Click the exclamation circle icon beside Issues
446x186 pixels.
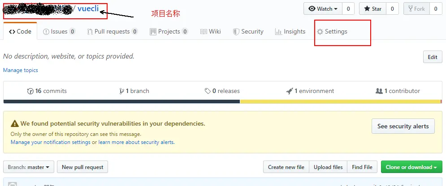click(x=46, y=32)
